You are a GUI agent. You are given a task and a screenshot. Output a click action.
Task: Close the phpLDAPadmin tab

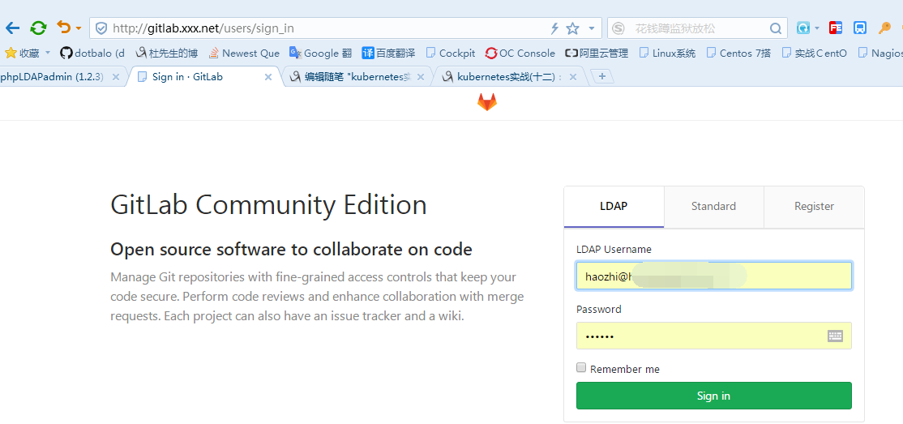coord(115,77)
